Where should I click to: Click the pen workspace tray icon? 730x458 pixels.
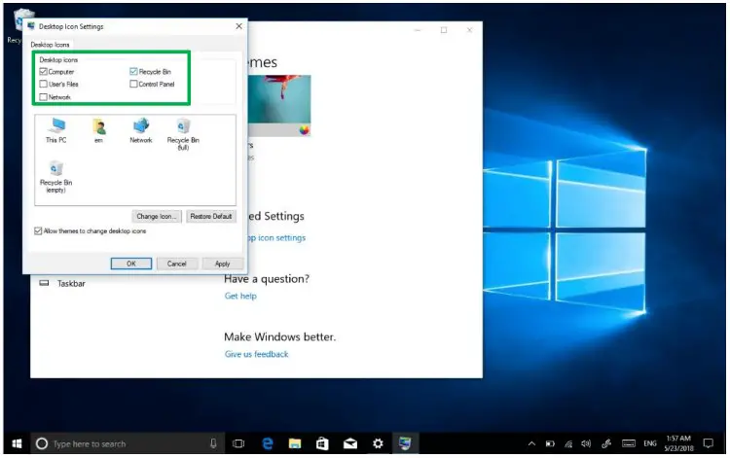tap(606, 443)
